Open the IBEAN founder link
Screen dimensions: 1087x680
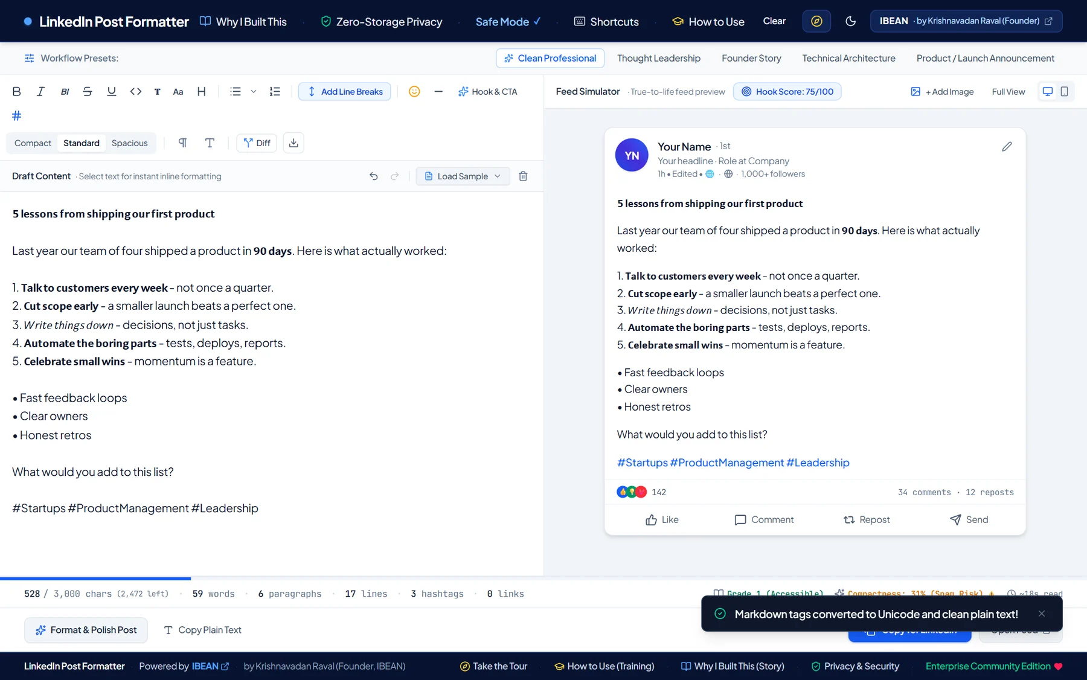pyautogui.click(x=966, y=21)
